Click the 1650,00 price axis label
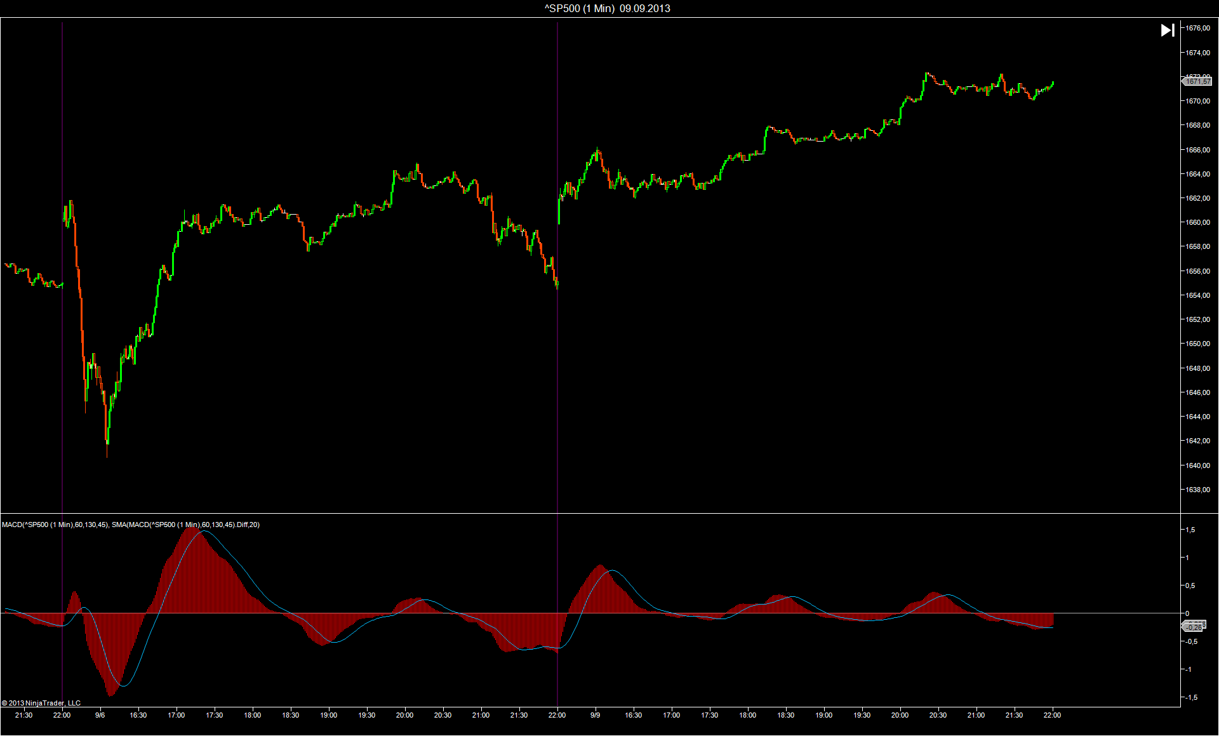Image resolution: width=1219 pixels, height=736 pixels. pos(1197,344)
